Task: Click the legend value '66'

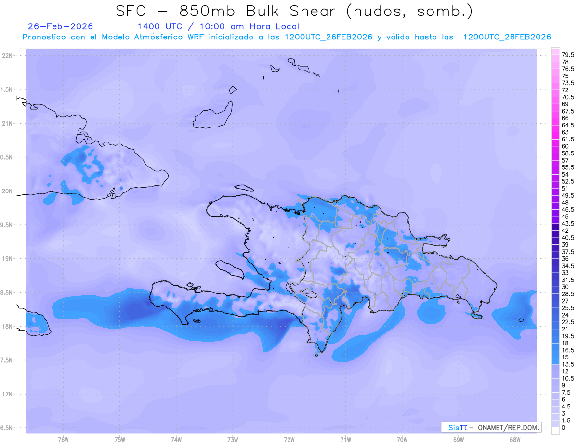Action: [565, 118]
